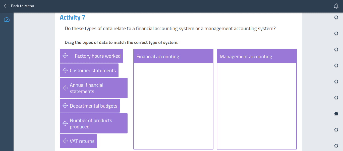Click inside the Management accounting drop area
The image size is (343, 151).
pyautogui.click(x=257, y=106)
